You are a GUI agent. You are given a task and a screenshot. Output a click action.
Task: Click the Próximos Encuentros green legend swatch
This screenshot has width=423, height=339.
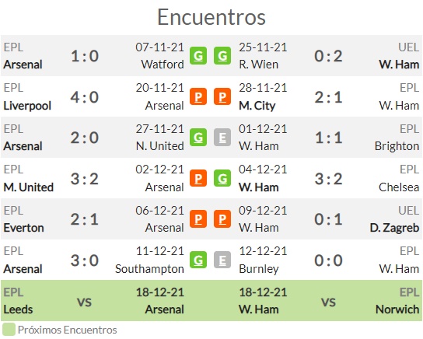tap(9, 330)
